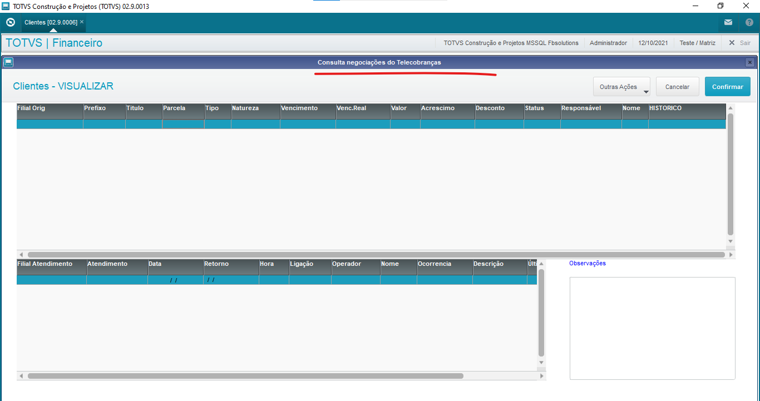The height and width of the screenshot is (401, 760).
Task: Click the Retorno cell in the lower grid row
Action: (231, 280)
